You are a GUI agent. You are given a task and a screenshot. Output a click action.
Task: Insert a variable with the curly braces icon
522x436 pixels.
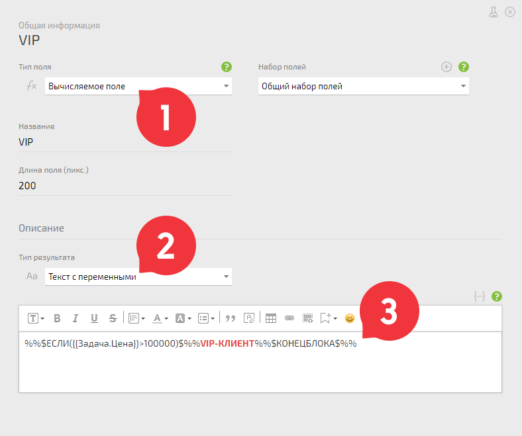click(480, 296)
